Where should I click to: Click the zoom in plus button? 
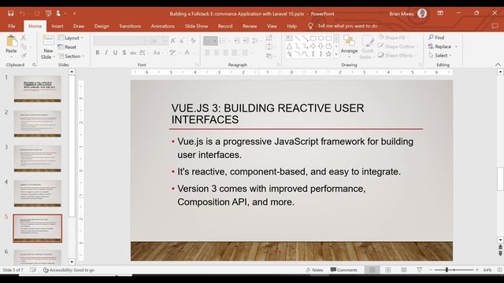[x=477, y=270]
